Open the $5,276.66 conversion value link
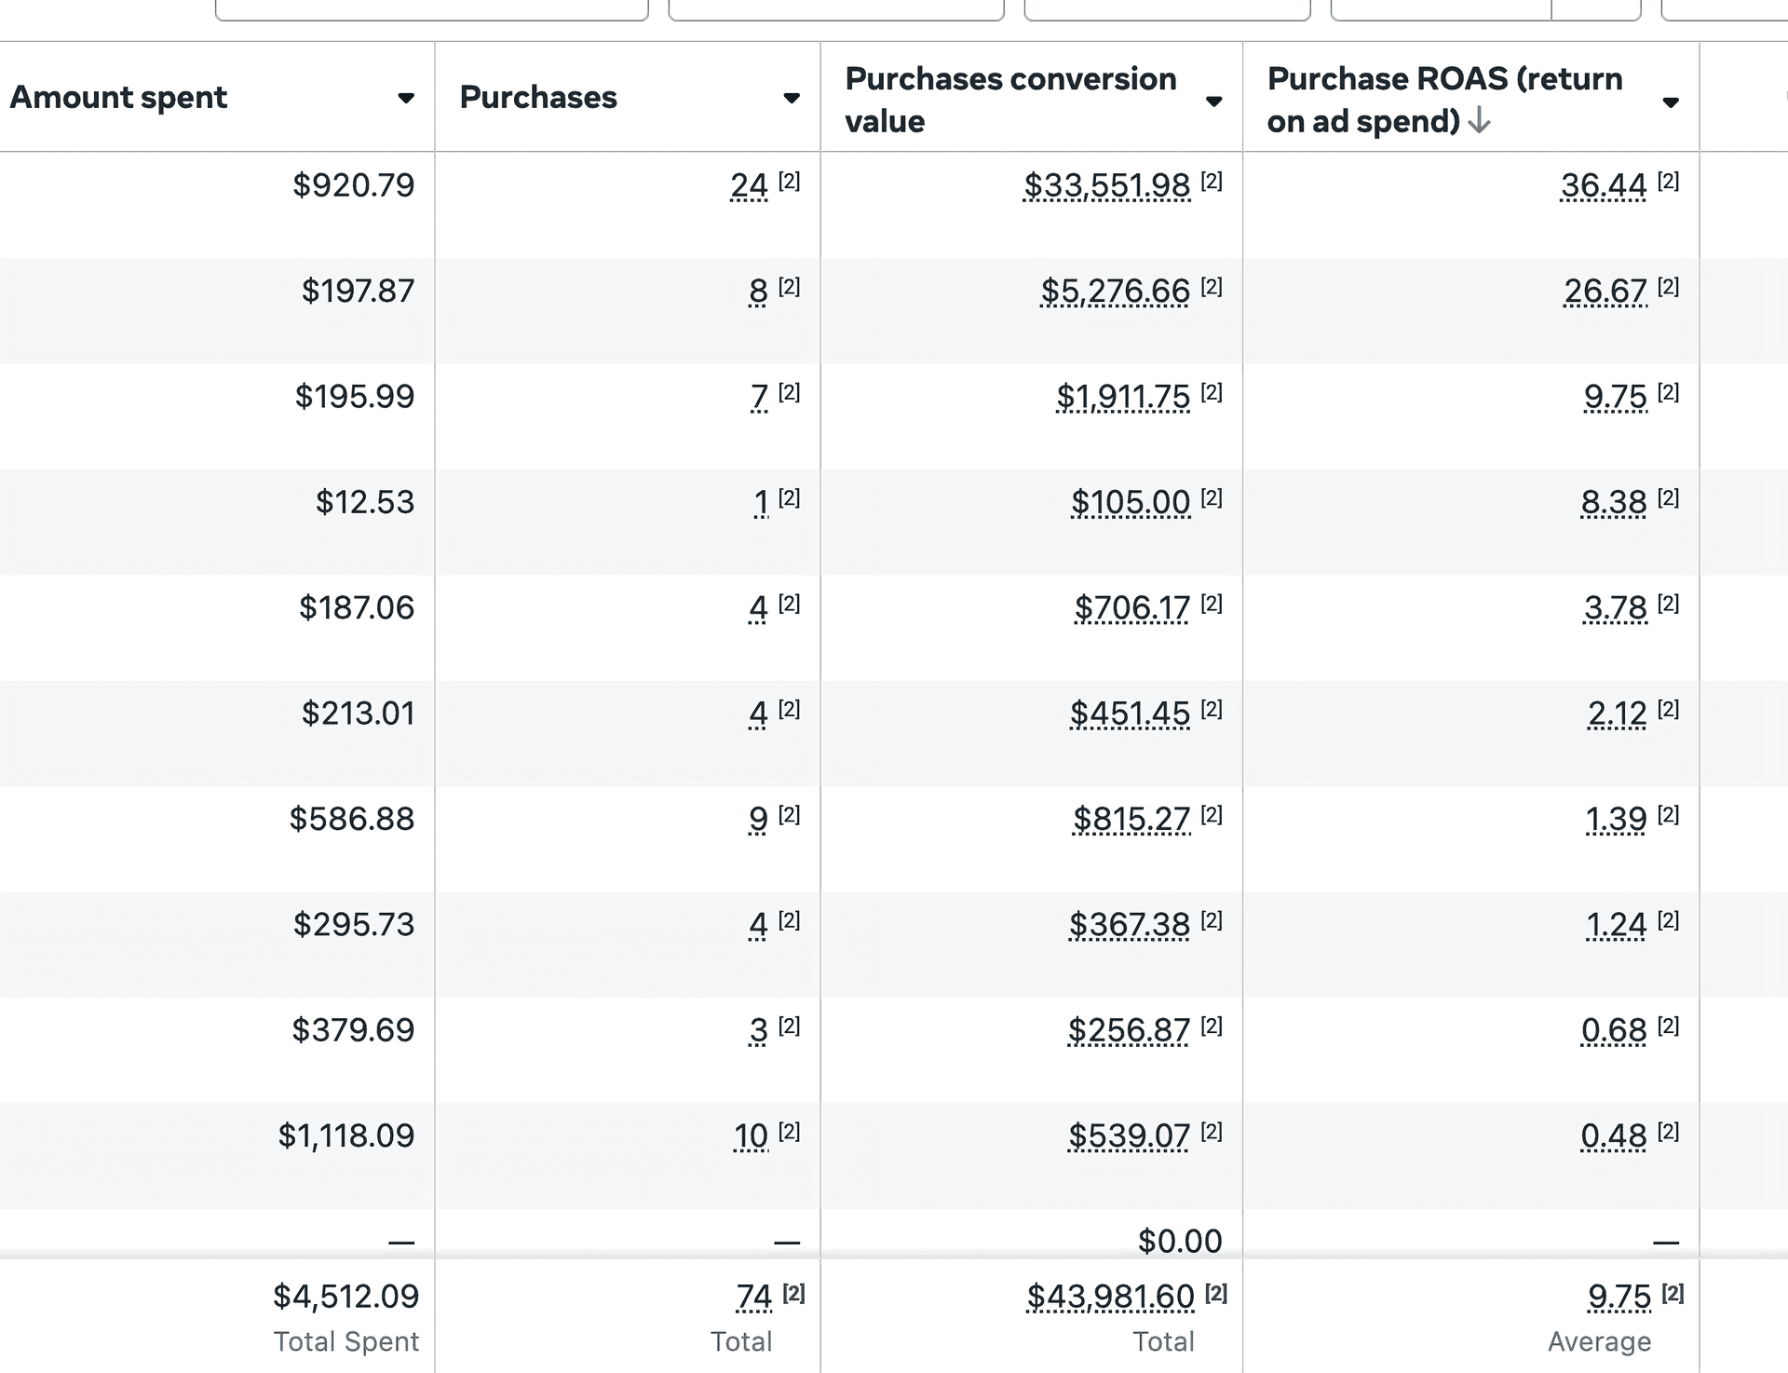The image size is (1788, 1373). 1114,291
